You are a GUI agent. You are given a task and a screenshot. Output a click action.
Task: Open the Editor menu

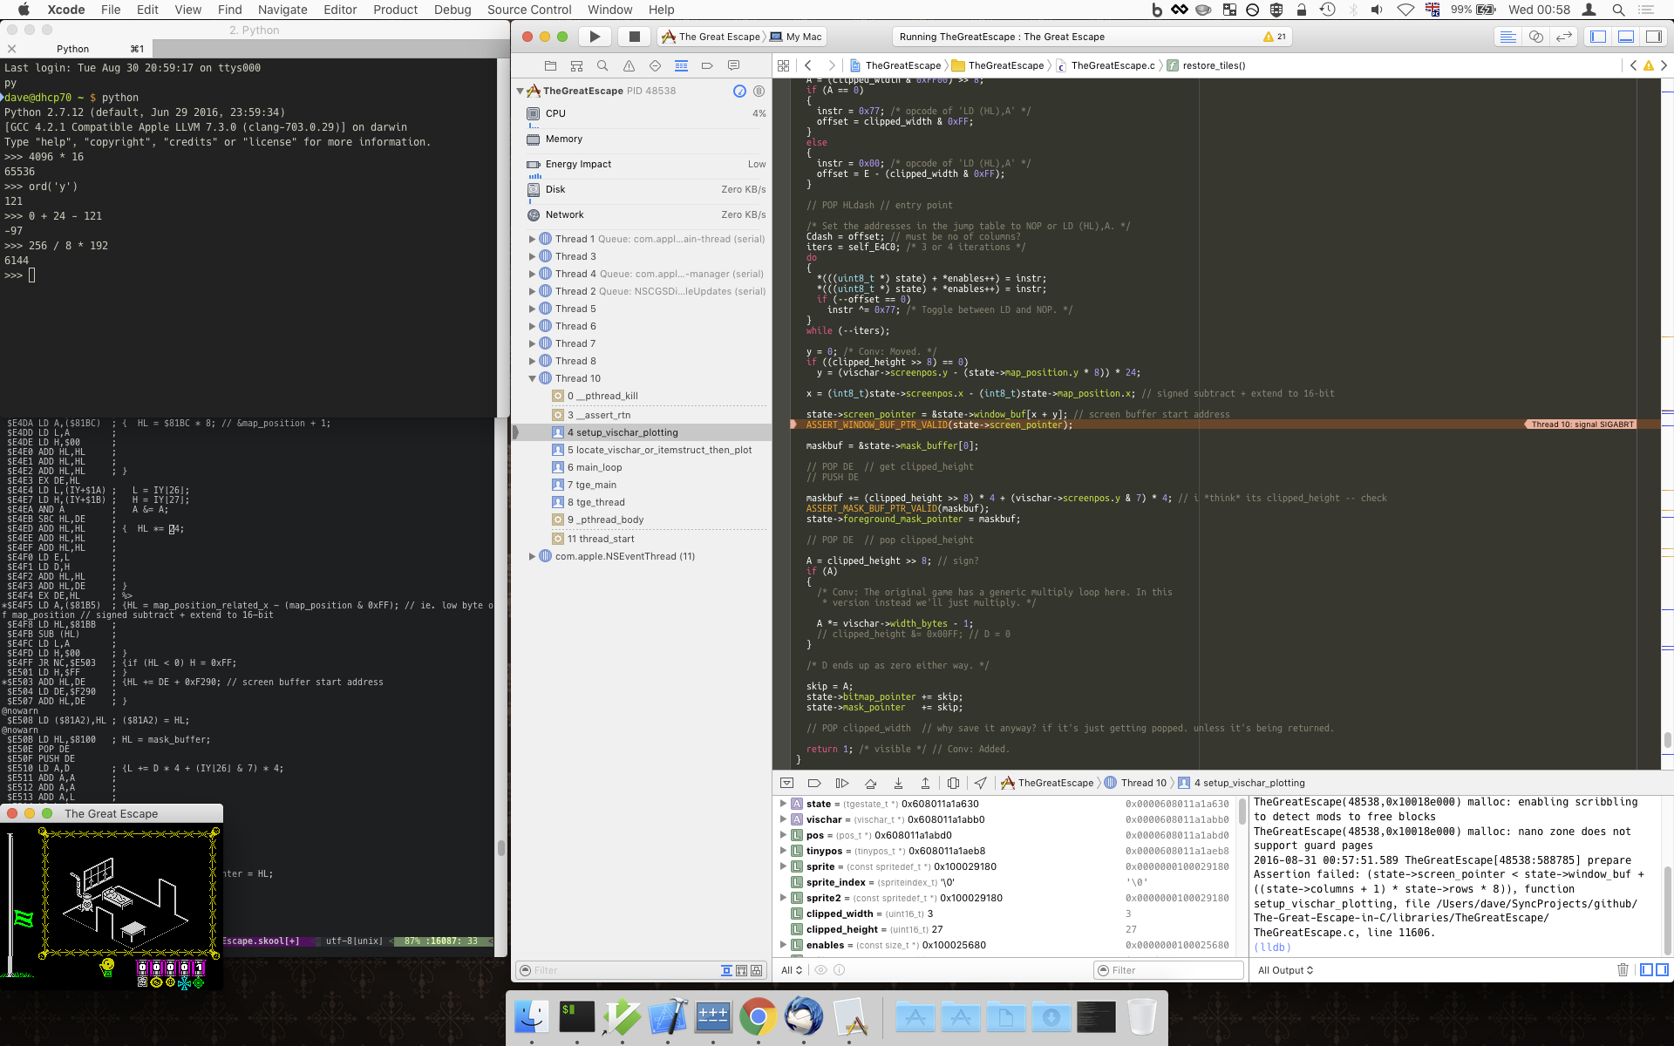pyautogui.click(x=340, y=10)
